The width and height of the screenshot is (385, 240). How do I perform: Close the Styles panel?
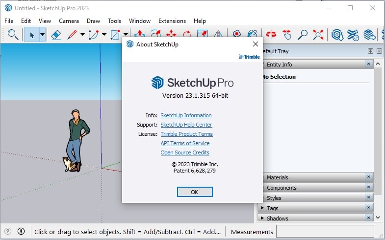click(368, 197)
